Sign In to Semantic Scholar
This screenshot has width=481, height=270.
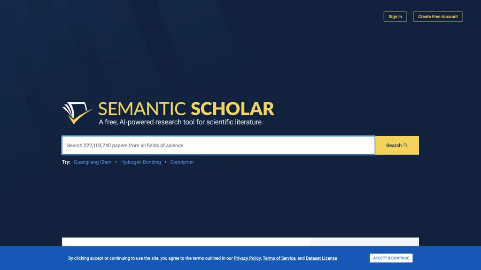(395, 16)
